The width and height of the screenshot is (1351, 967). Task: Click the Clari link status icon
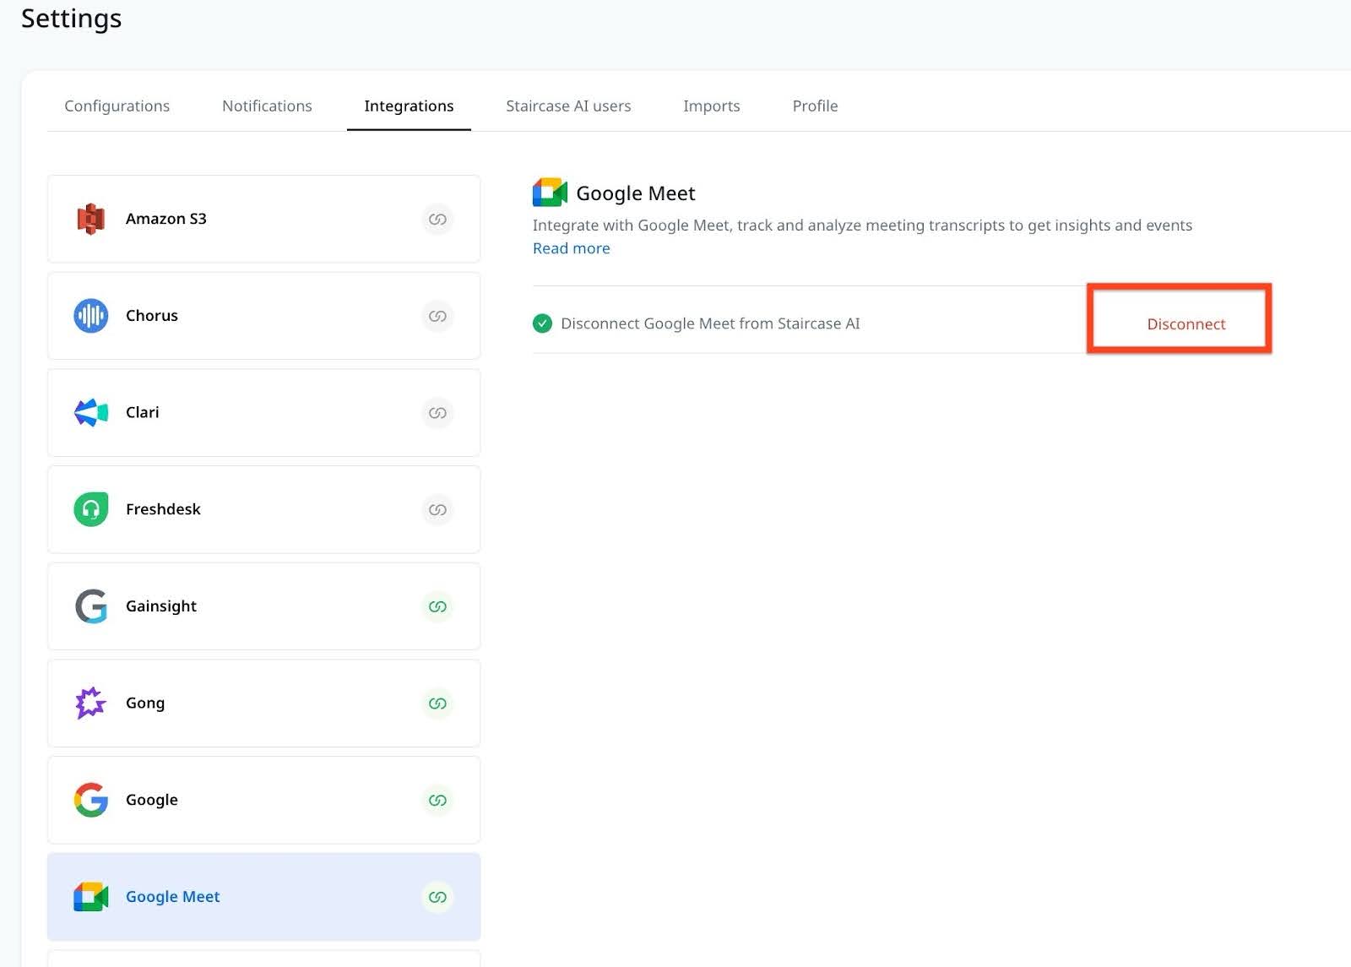[437, 413]
